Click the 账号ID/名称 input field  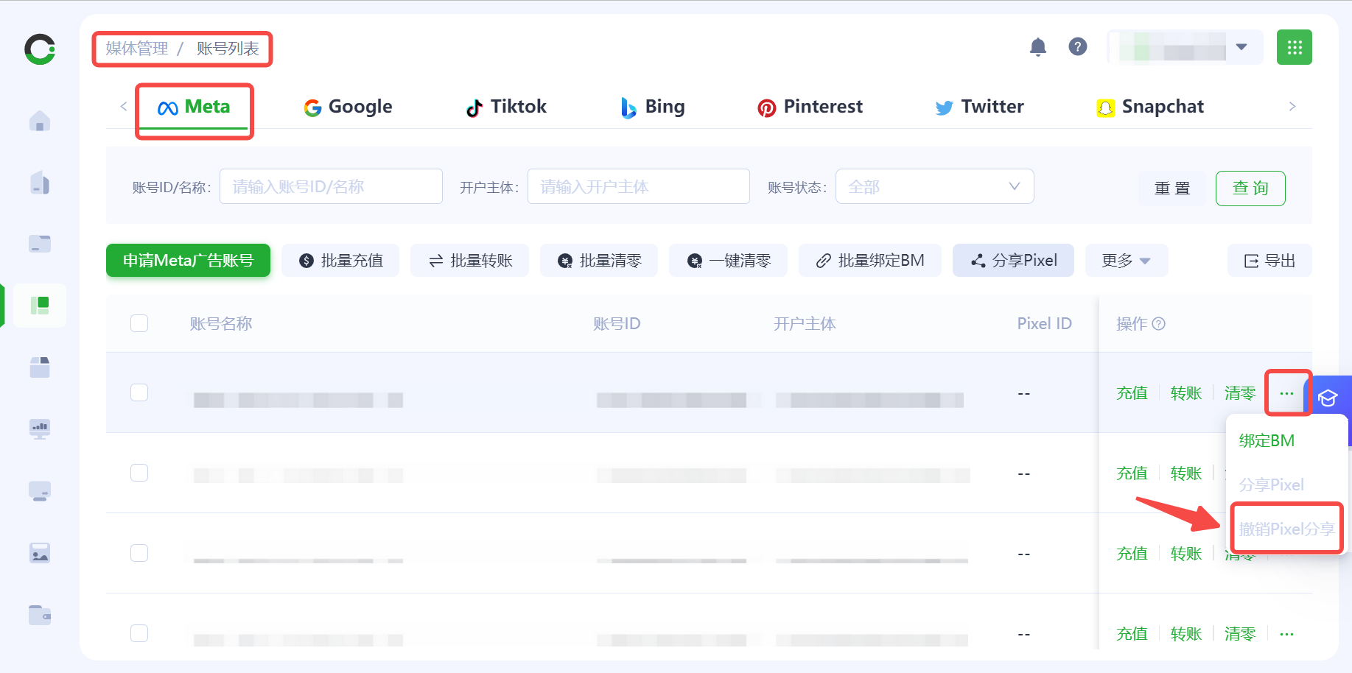click(x=331, y=187)
